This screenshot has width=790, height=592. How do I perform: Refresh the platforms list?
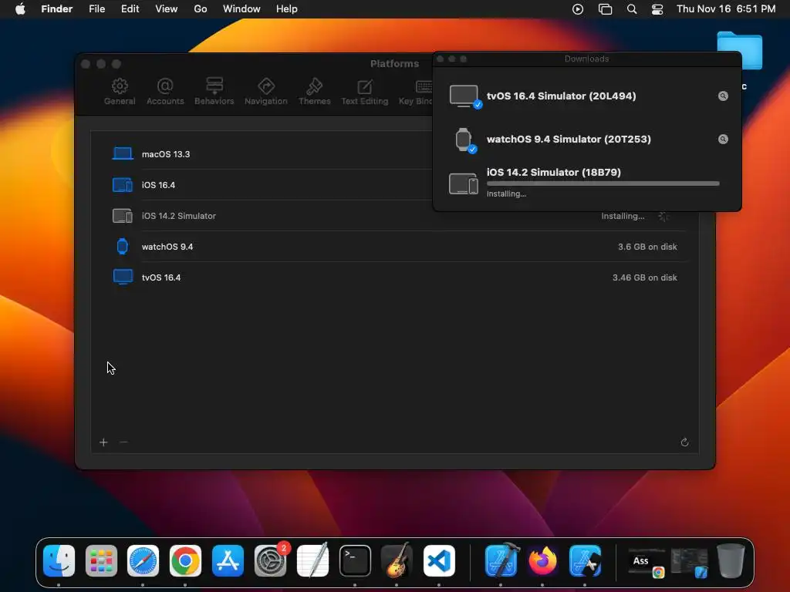684,442
